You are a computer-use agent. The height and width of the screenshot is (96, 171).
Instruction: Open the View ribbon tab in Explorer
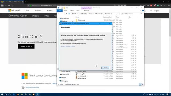(x=78, y=11)
